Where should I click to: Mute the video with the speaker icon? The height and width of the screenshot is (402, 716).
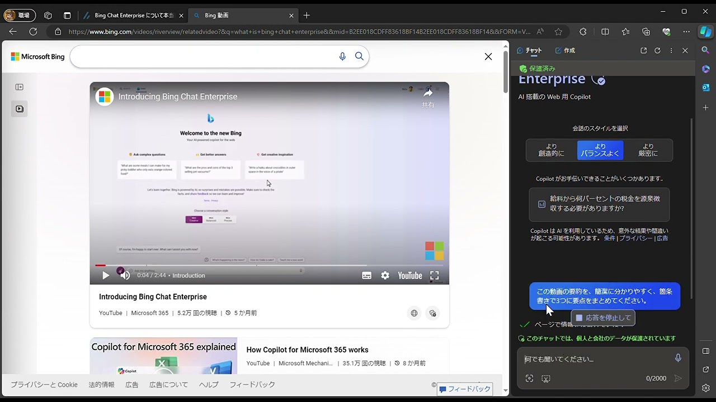click(x=125, y=275)
